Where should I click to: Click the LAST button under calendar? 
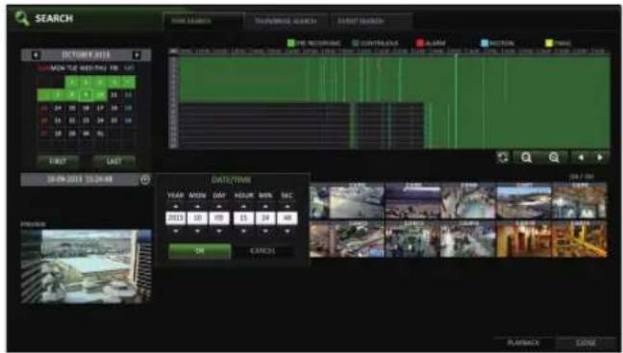(114, 162)
